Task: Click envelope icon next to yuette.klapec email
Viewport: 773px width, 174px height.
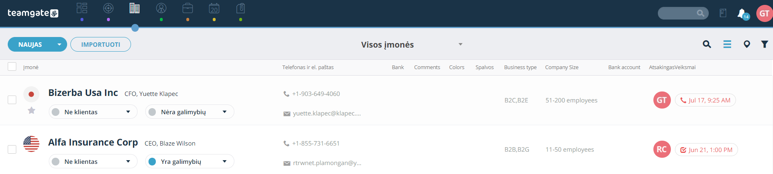Action: click(x=287, y=114)
